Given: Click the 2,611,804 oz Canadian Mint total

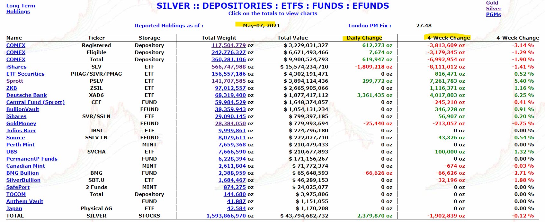Looking at the screenshot, I should pos(232,166).
